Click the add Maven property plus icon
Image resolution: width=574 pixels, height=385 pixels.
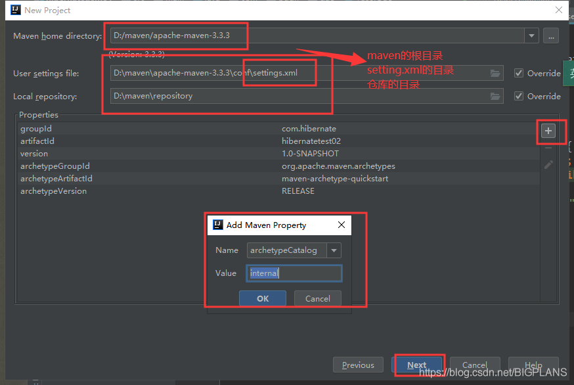pyautogui.click(x=548, y=131)
